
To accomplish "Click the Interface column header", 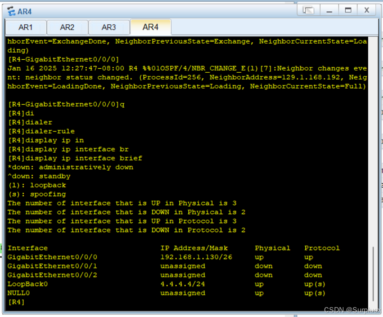I will pyautogui.click(x=27, y=248).
